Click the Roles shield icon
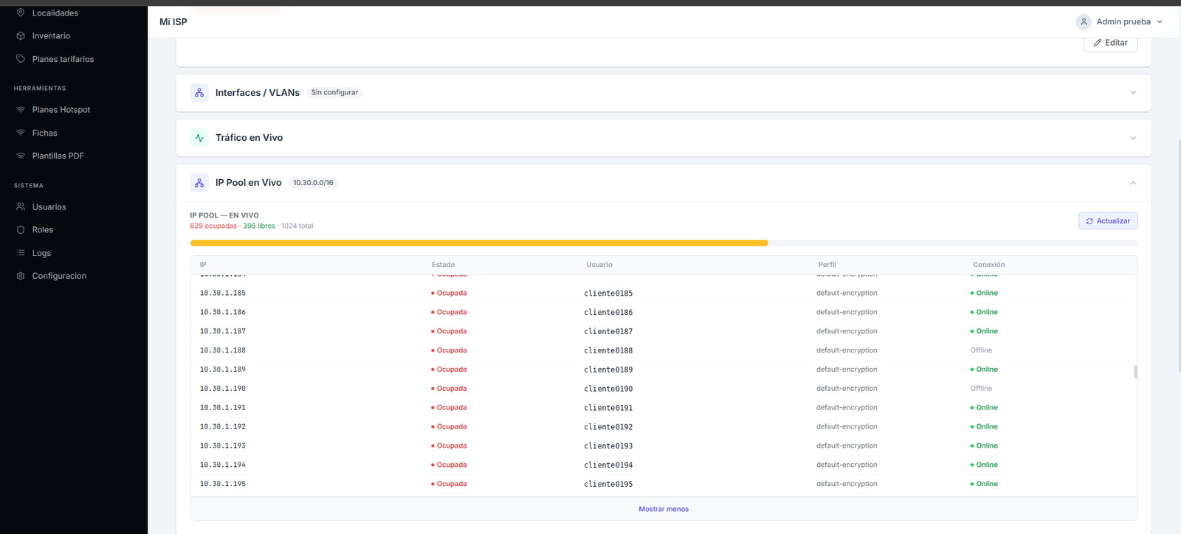This screenshot has height=534, width=1181. coord(21,230)
